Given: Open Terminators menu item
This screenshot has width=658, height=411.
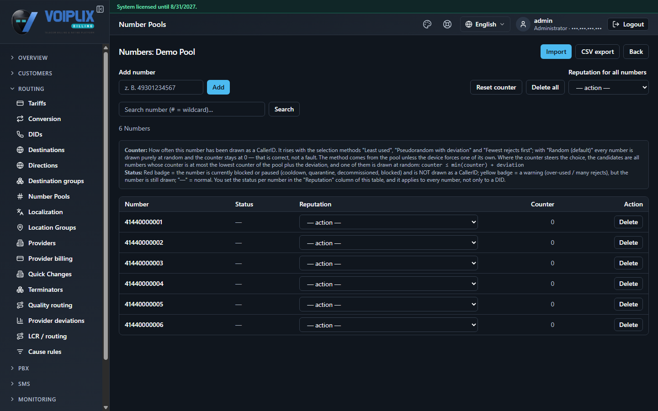Looking at the screenshot, I should [x=46, y=290].
